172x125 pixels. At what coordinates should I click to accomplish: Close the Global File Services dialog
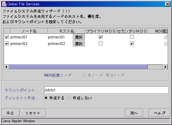[168, 4]
